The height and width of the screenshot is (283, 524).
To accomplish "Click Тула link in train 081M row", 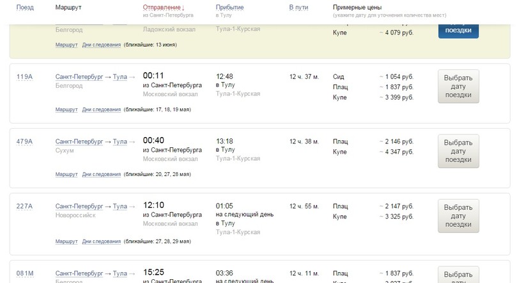I will pyautogui.click(x=119, y=273).
